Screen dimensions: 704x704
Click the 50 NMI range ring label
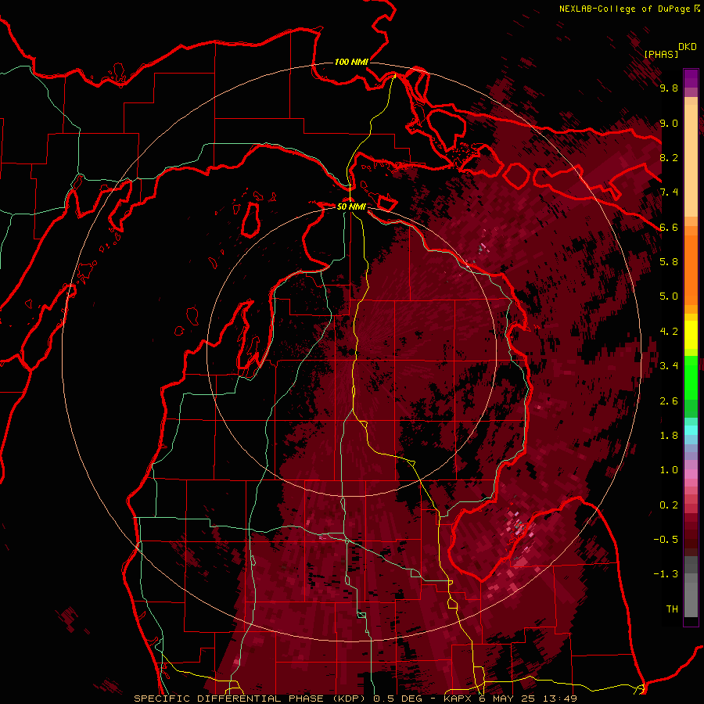(351, 207)
